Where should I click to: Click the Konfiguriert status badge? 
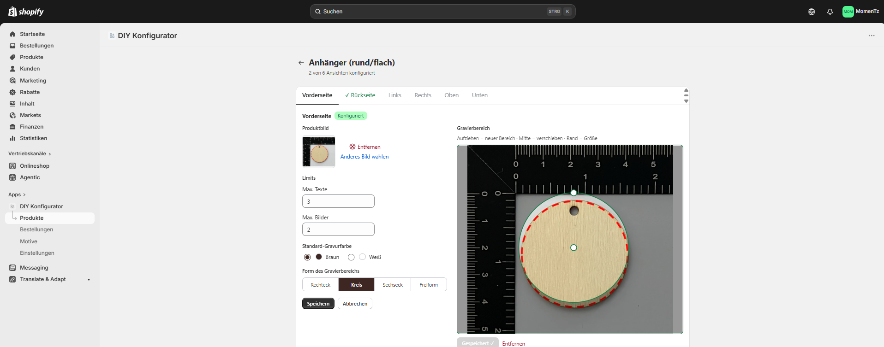coord(351,116)
